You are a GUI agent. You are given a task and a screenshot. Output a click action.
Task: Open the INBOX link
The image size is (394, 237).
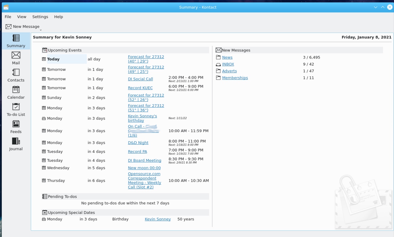[x=228, y=64]
